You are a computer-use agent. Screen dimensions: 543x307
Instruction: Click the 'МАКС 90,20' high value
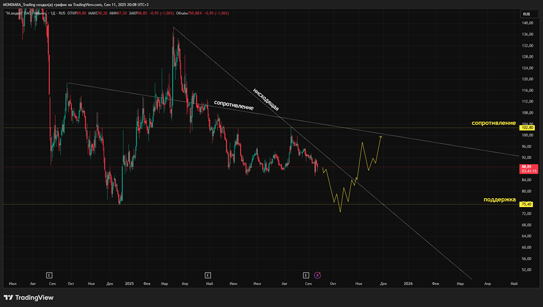pos(98,13)
